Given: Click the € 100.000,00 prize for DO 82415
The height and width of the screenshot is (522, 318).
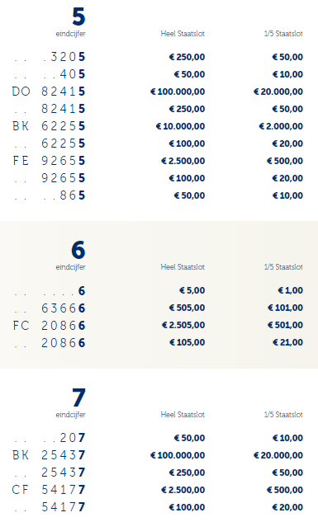Looking at the screenshot, I should click(x=178, y=92).
